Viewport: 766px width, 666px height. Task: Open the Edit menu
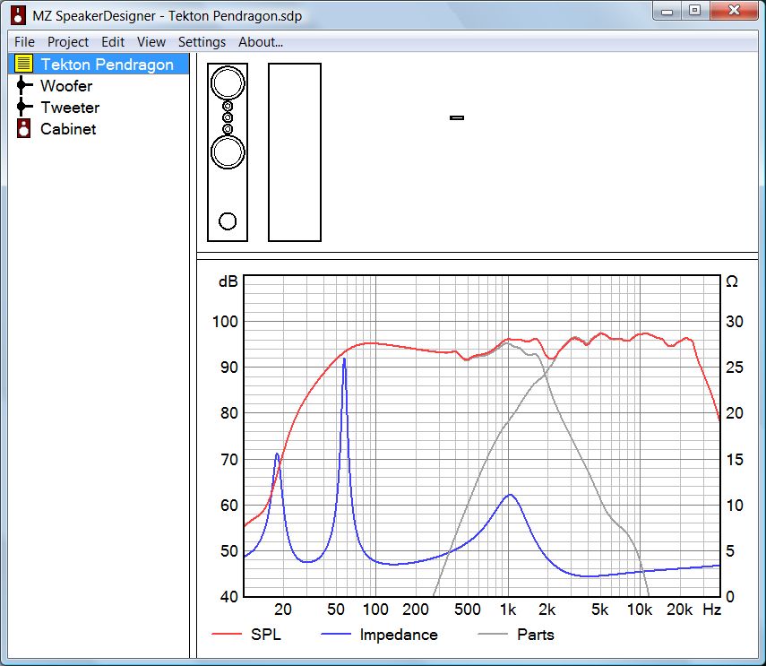(x=113, y=42)
